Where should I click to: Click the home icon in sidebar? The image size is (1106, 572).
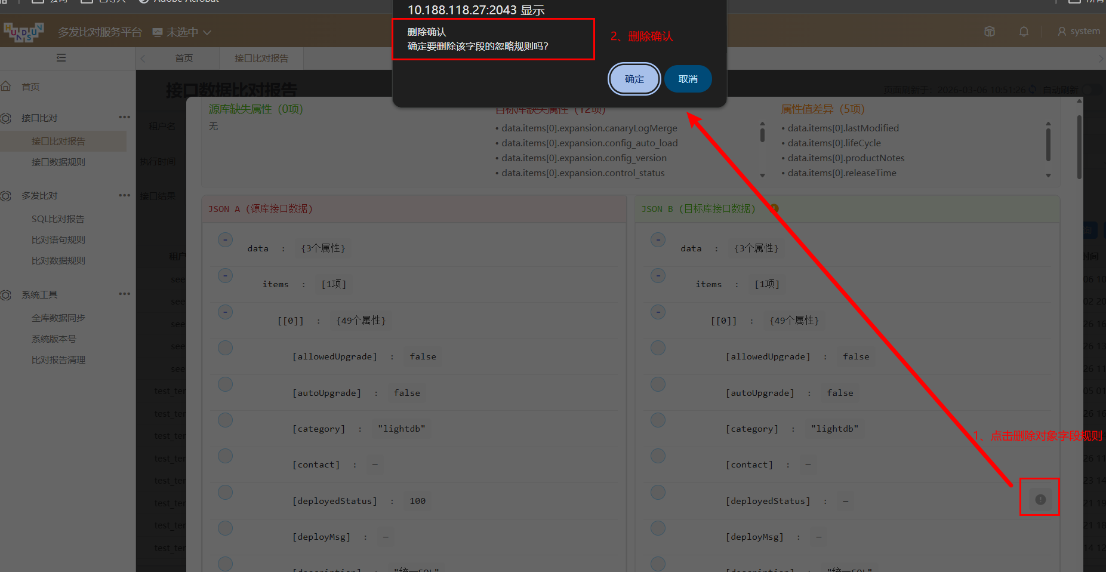tap(6, 87)
